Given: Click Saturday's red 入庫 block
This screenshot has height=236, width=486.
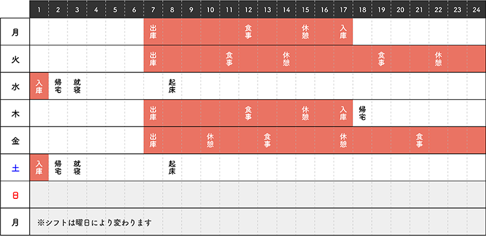Looking at the screenshot, I should (39, 167).
